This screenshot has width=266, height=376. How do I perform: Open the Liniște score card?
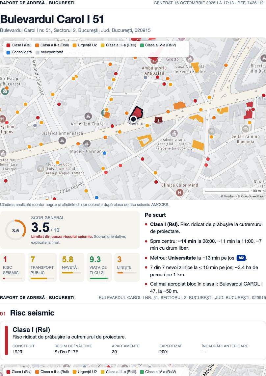[127, 267]
